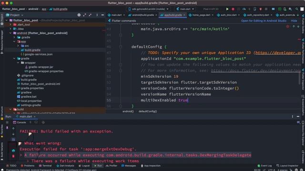Screen dimensions: 305x171
Task: Jump to previous highlighted error arrow in editor
Action: tap(294, 27)
